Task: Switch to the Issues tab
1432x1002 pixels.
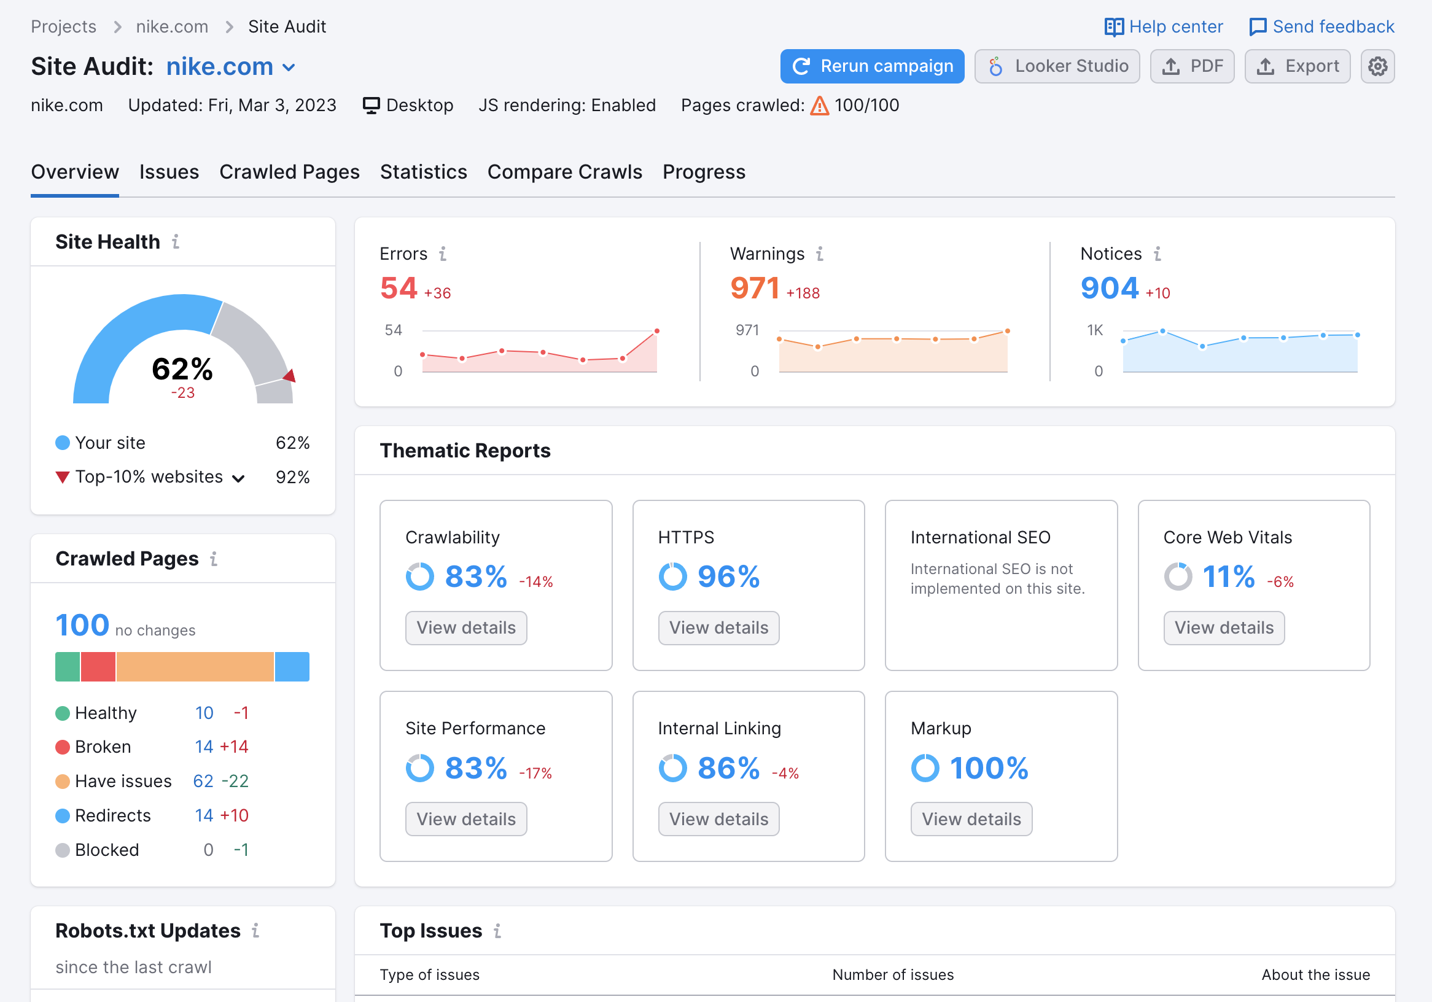Action: [x=169, y=172]
